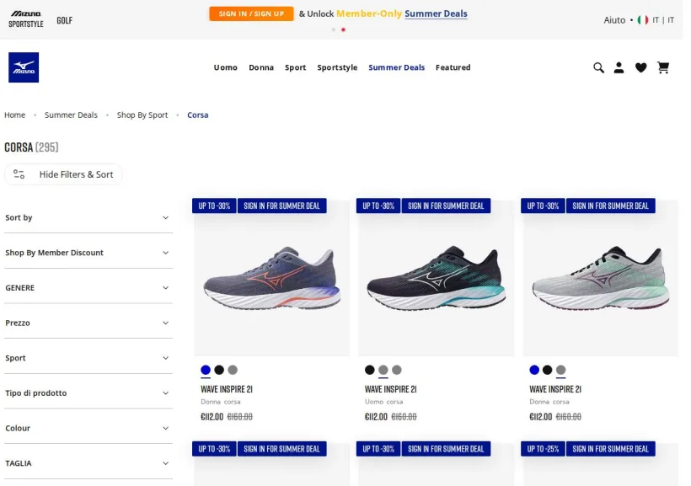This screenshot has height=486, width=691.
Task: Open the search magnifier icon
Action: (x=598, y=67)
